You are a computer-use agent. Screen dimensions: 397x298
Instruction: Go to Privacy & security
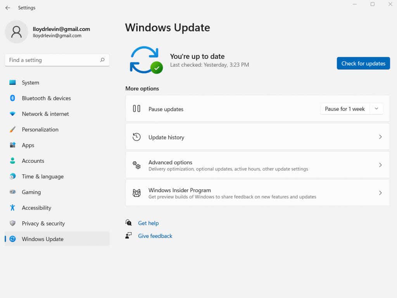point(57,224)
